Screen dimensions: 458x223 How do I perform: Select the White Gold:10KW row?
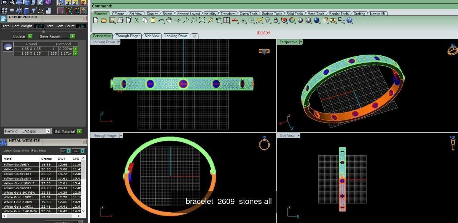point(42,202)
